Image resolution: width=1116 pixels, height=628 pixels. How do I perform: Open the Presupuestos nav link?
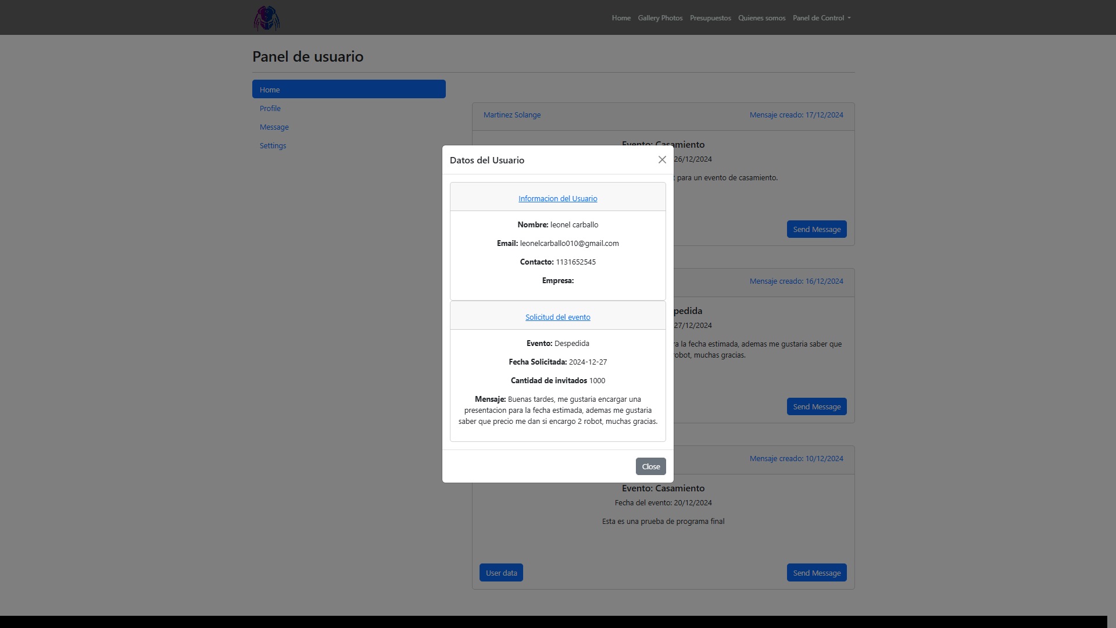pos(710,18)
